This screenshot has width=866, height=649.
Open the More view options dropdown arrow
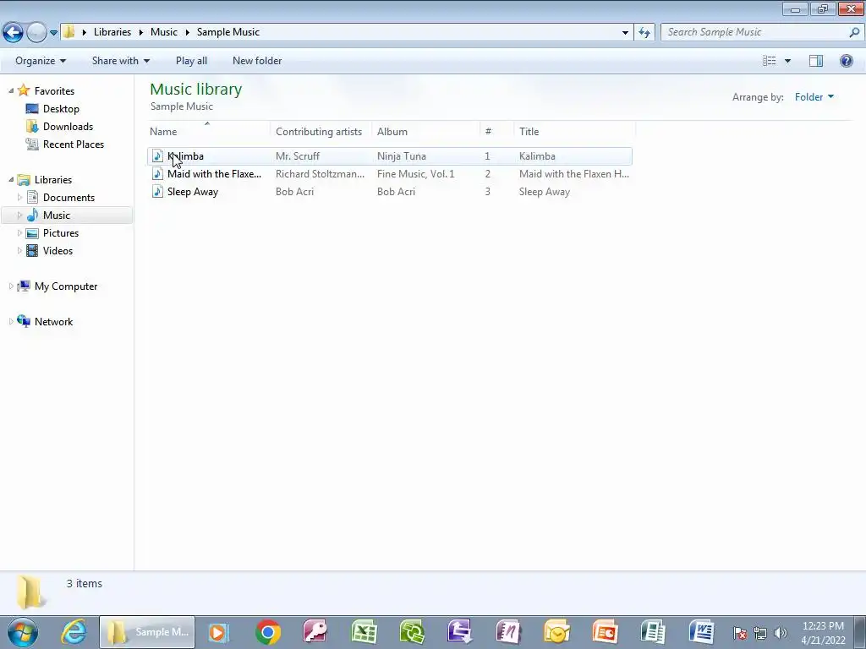click(x=787, y=61)
